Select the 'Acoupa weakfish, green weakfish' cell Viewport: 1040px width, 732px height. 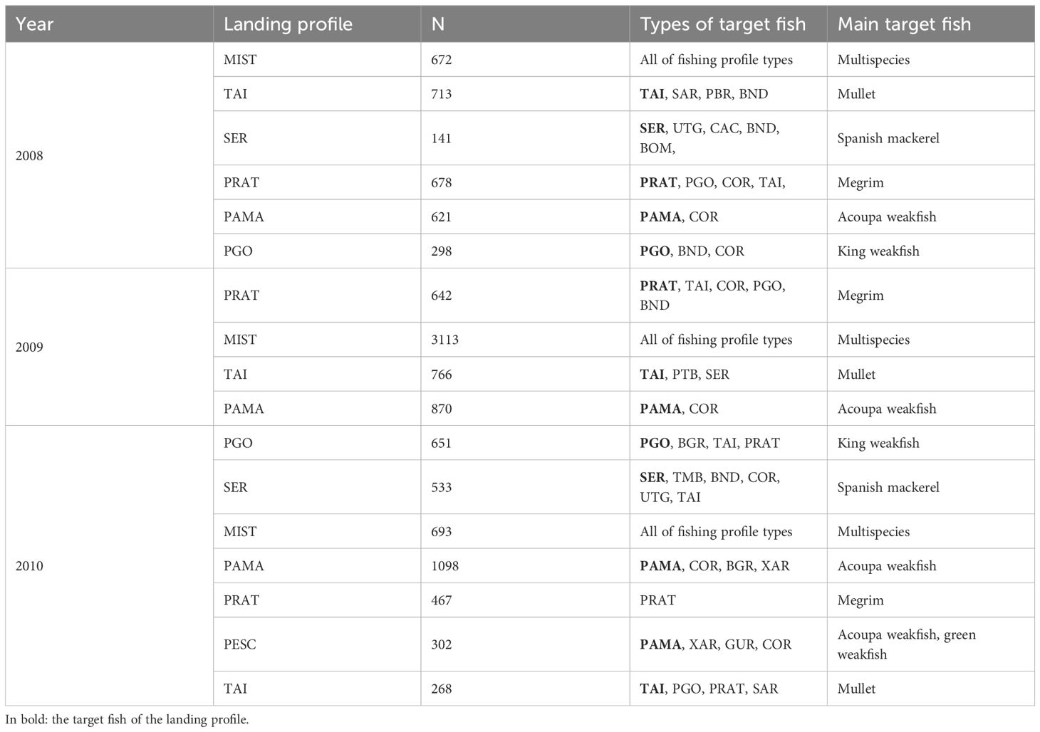(x=906, y=644)
